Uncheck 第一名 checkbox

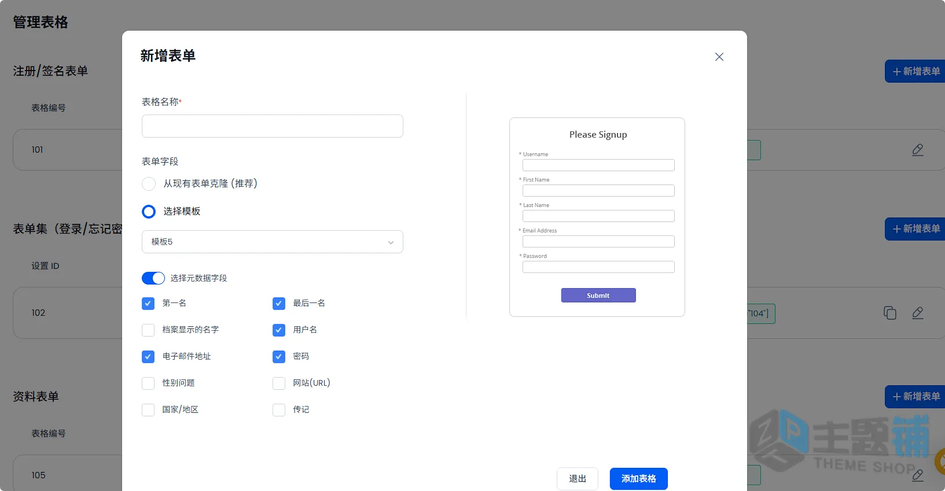pyautogui.click(x=148, y=304)
